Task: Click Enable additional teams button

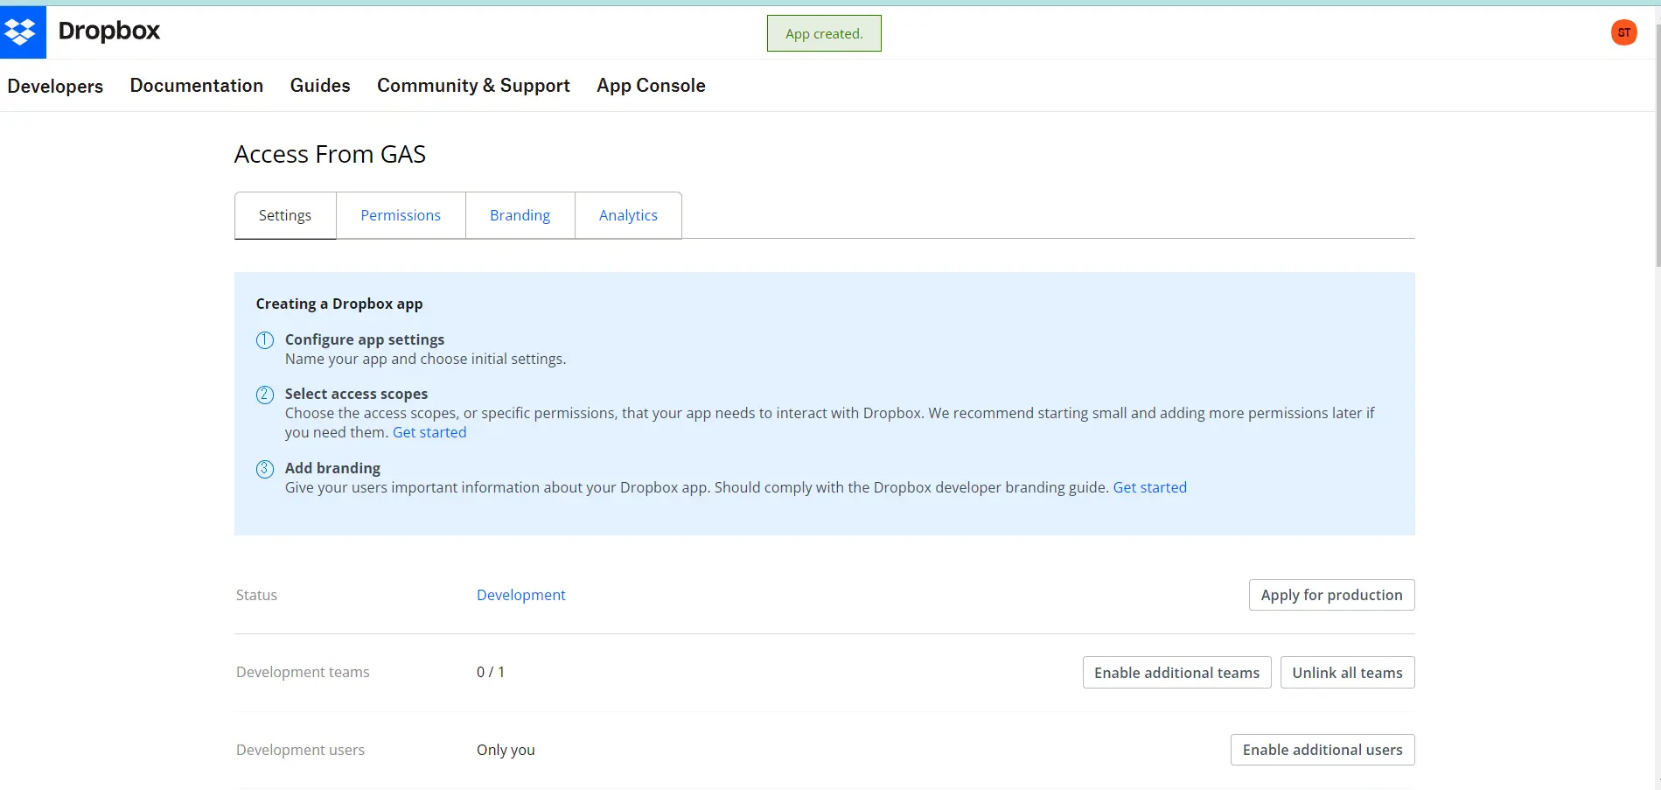Action: (x=1176, y=673)
